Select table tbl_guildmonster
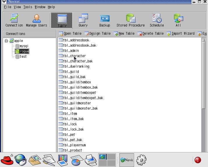Viewport: 208px width, 167px height. (75, 103)
